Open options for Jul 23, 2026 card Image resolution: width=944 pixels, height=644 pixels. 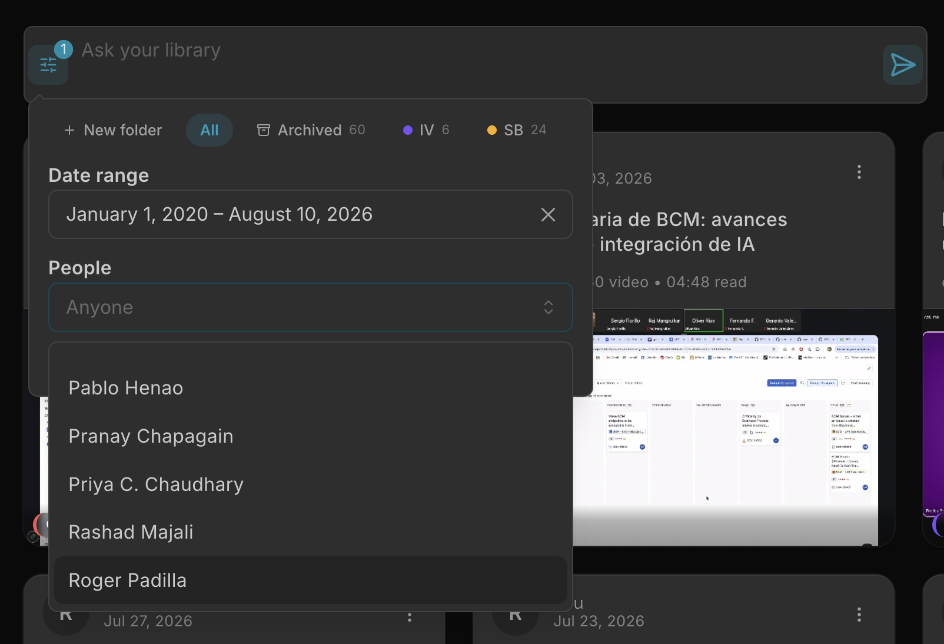click(859, 615)
